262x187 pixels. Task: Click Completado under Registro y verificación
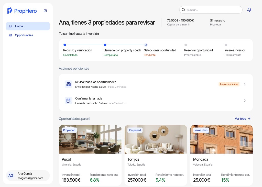click(70, 55)
